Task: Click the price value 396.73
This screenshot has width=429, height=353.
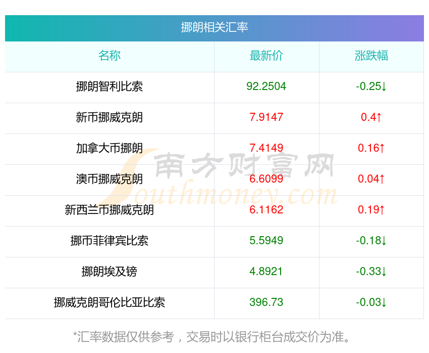Action: 266,302
